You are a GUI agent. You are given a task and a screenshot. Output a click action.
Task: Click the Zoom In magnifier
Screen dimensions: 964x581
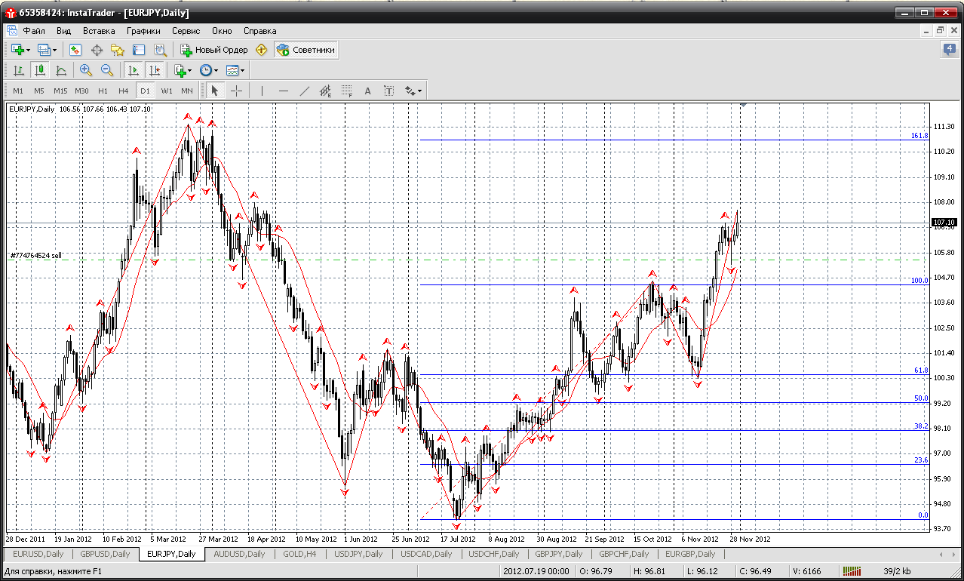[x=85, y=70]
